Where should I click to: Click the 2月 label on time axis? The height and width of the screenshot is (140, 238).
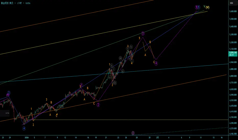point(158,137)
